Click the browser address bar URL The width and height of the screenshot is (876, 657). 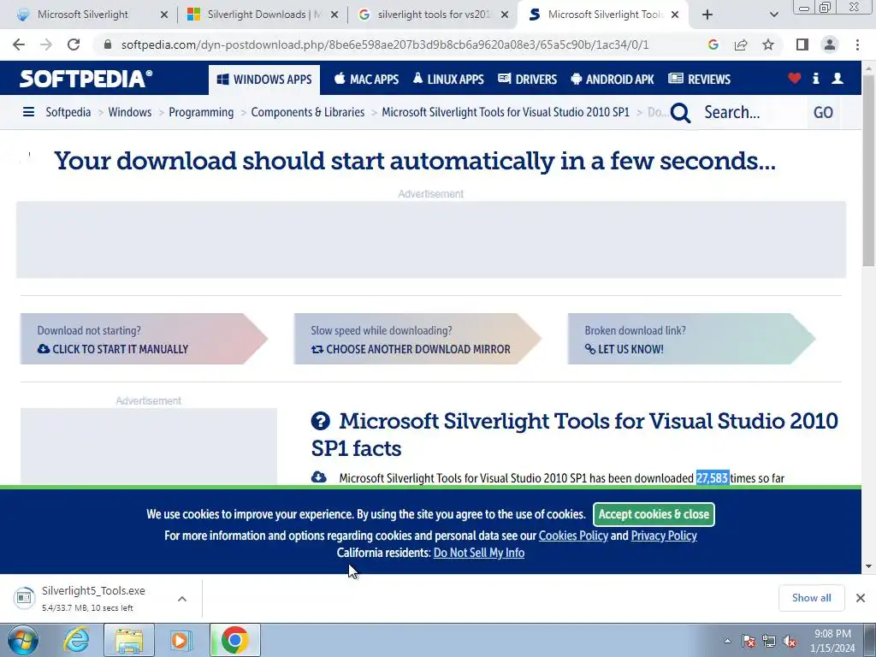coord(385,44)
